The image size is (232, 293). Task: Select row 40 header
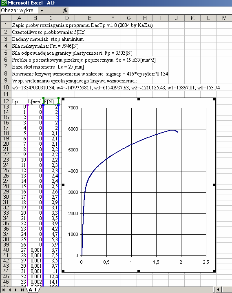tap(6, 250)
